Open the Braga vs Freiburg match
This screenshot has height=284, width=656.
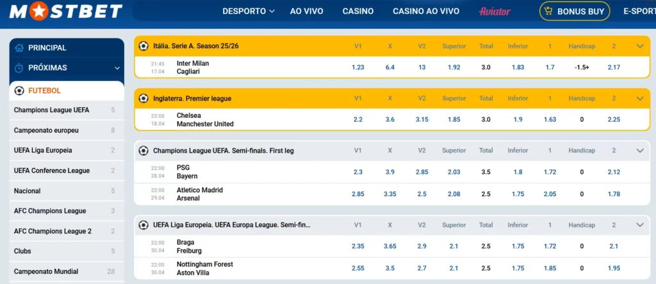point(189,246)
